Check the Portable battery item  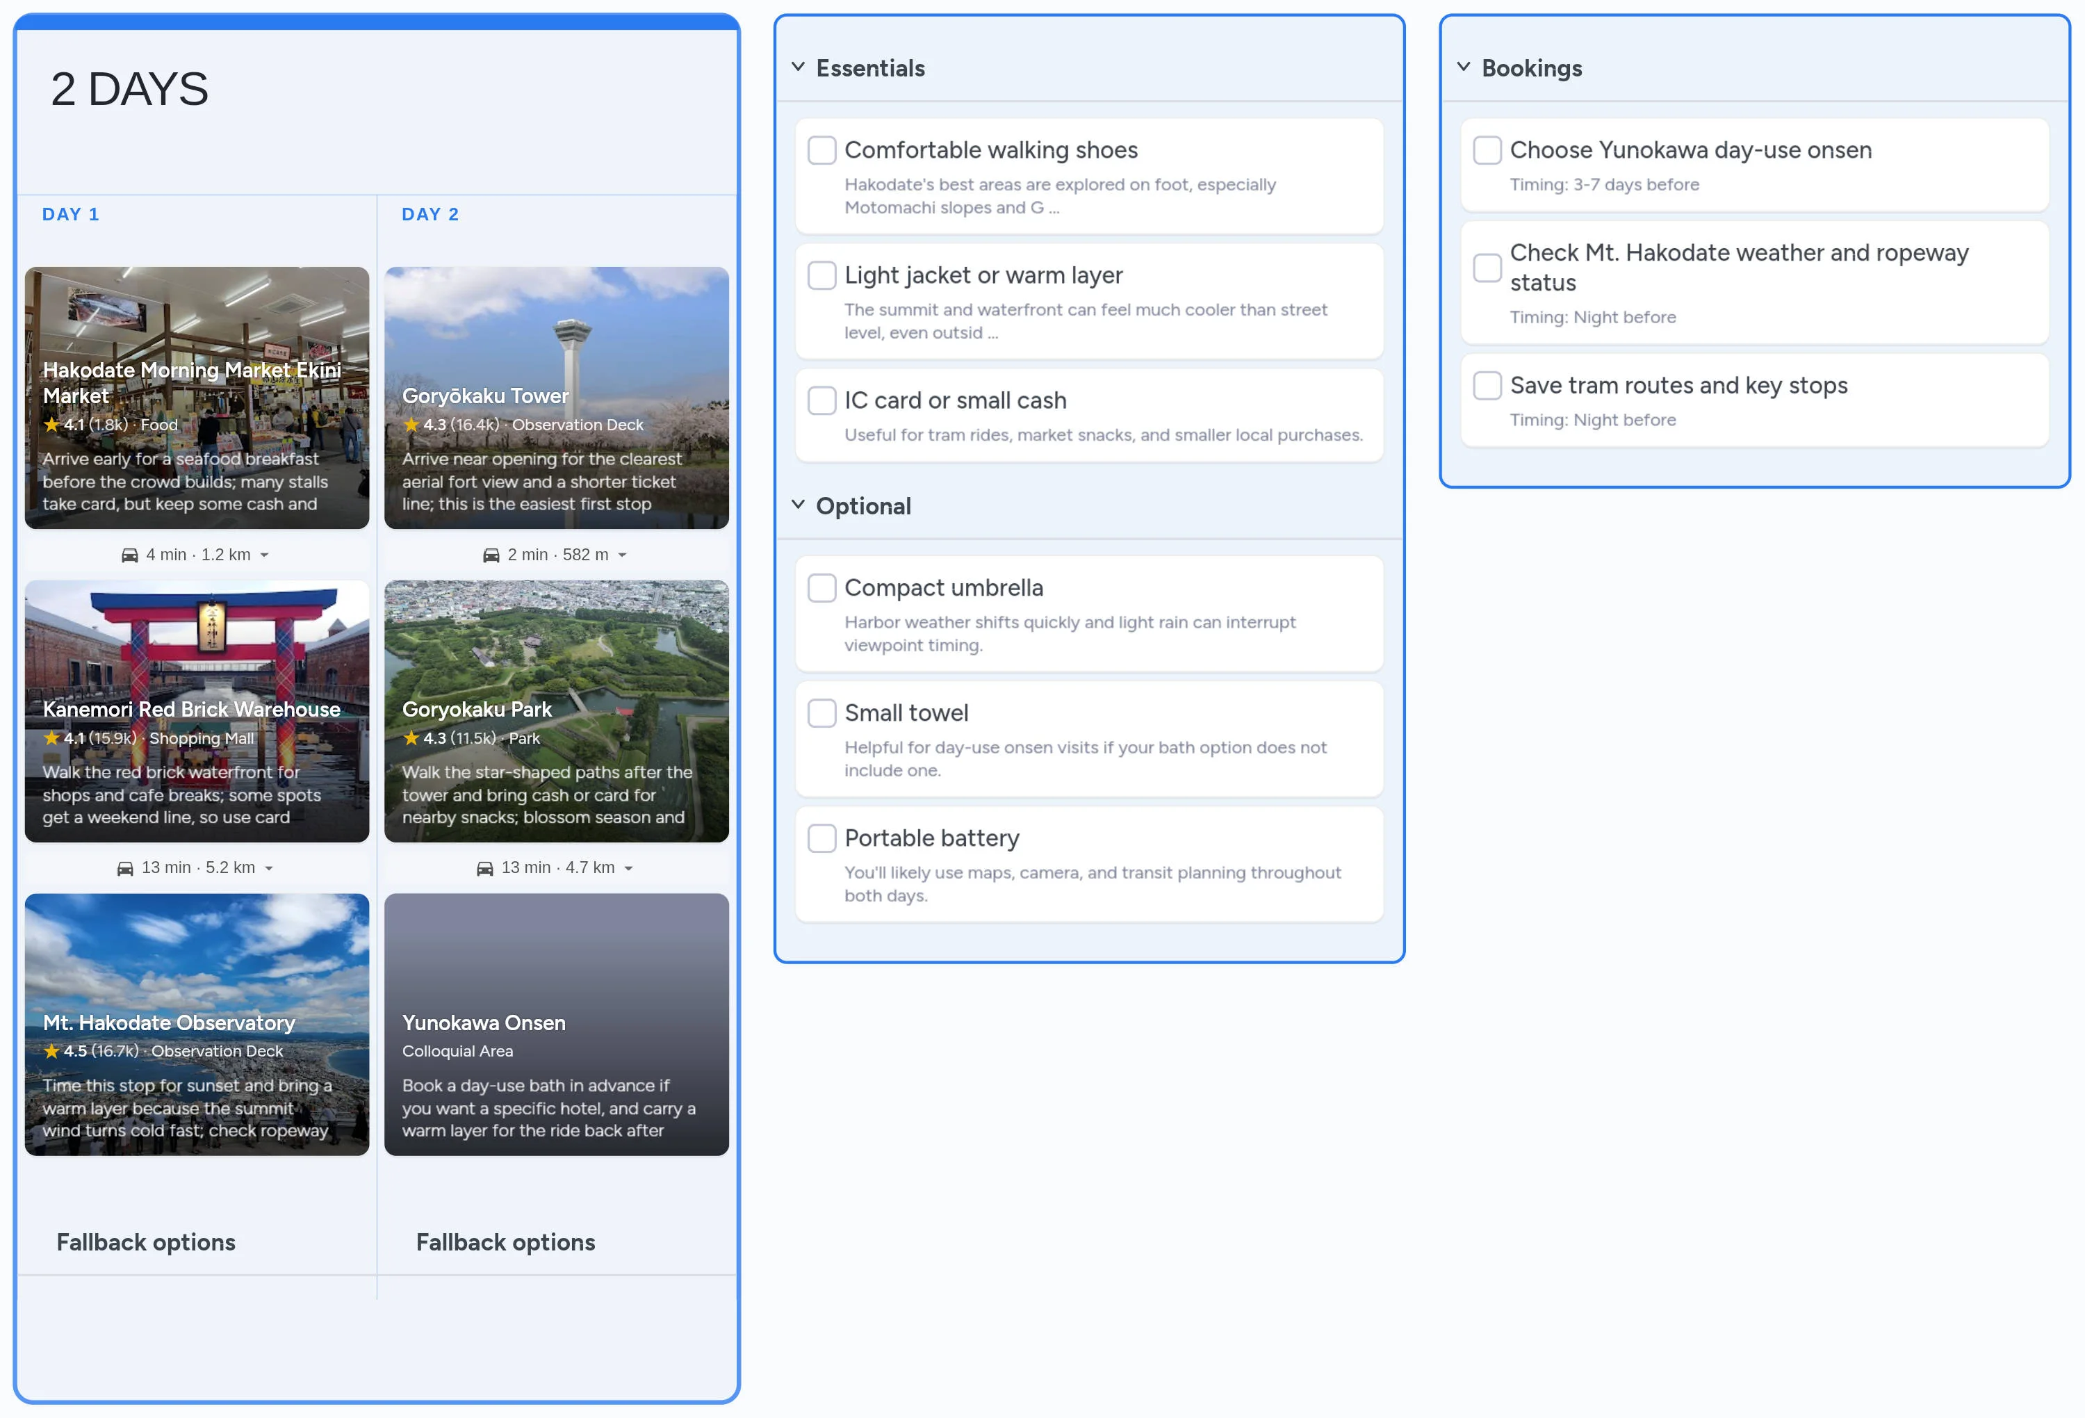[x=821, y=838]
